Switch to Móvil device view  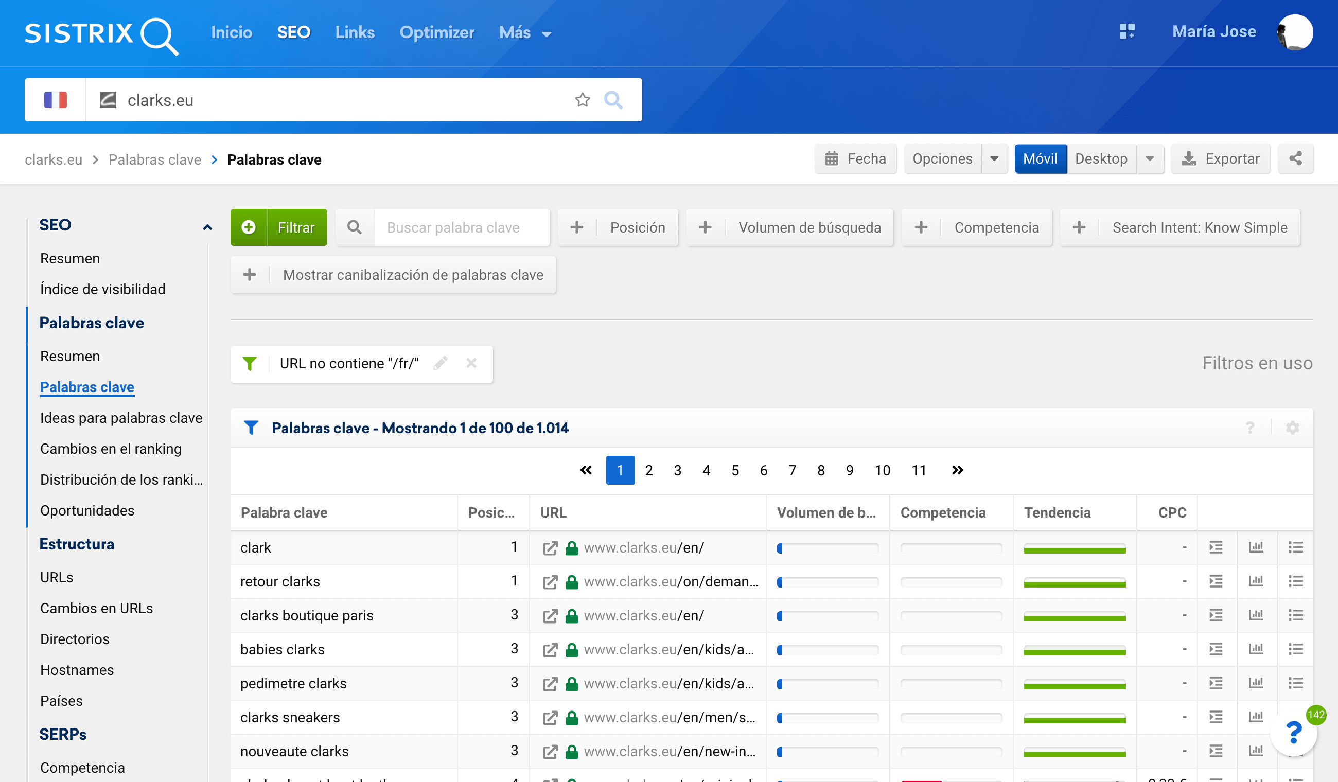point(1040,158)
